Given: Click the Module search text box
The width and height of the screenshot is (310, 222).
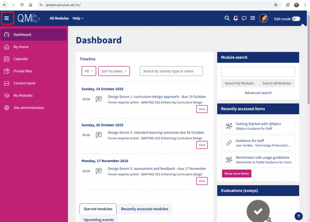Looking at the screenshot, I should [258, 72].
